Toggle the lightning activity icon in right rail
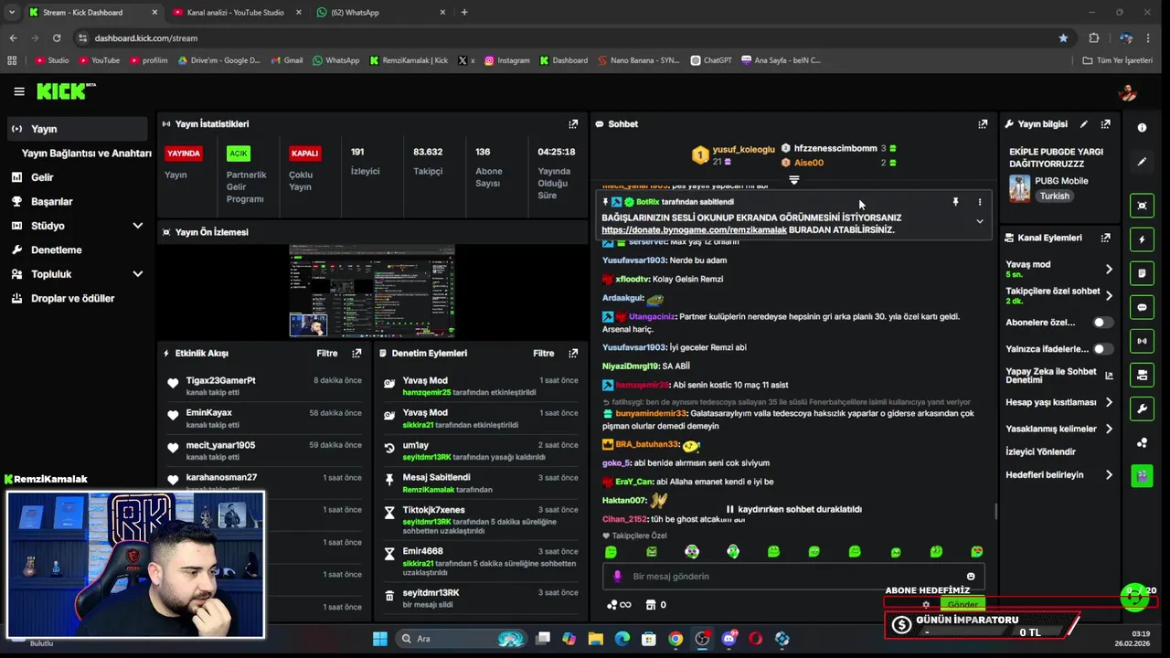 click(1142, 240)
